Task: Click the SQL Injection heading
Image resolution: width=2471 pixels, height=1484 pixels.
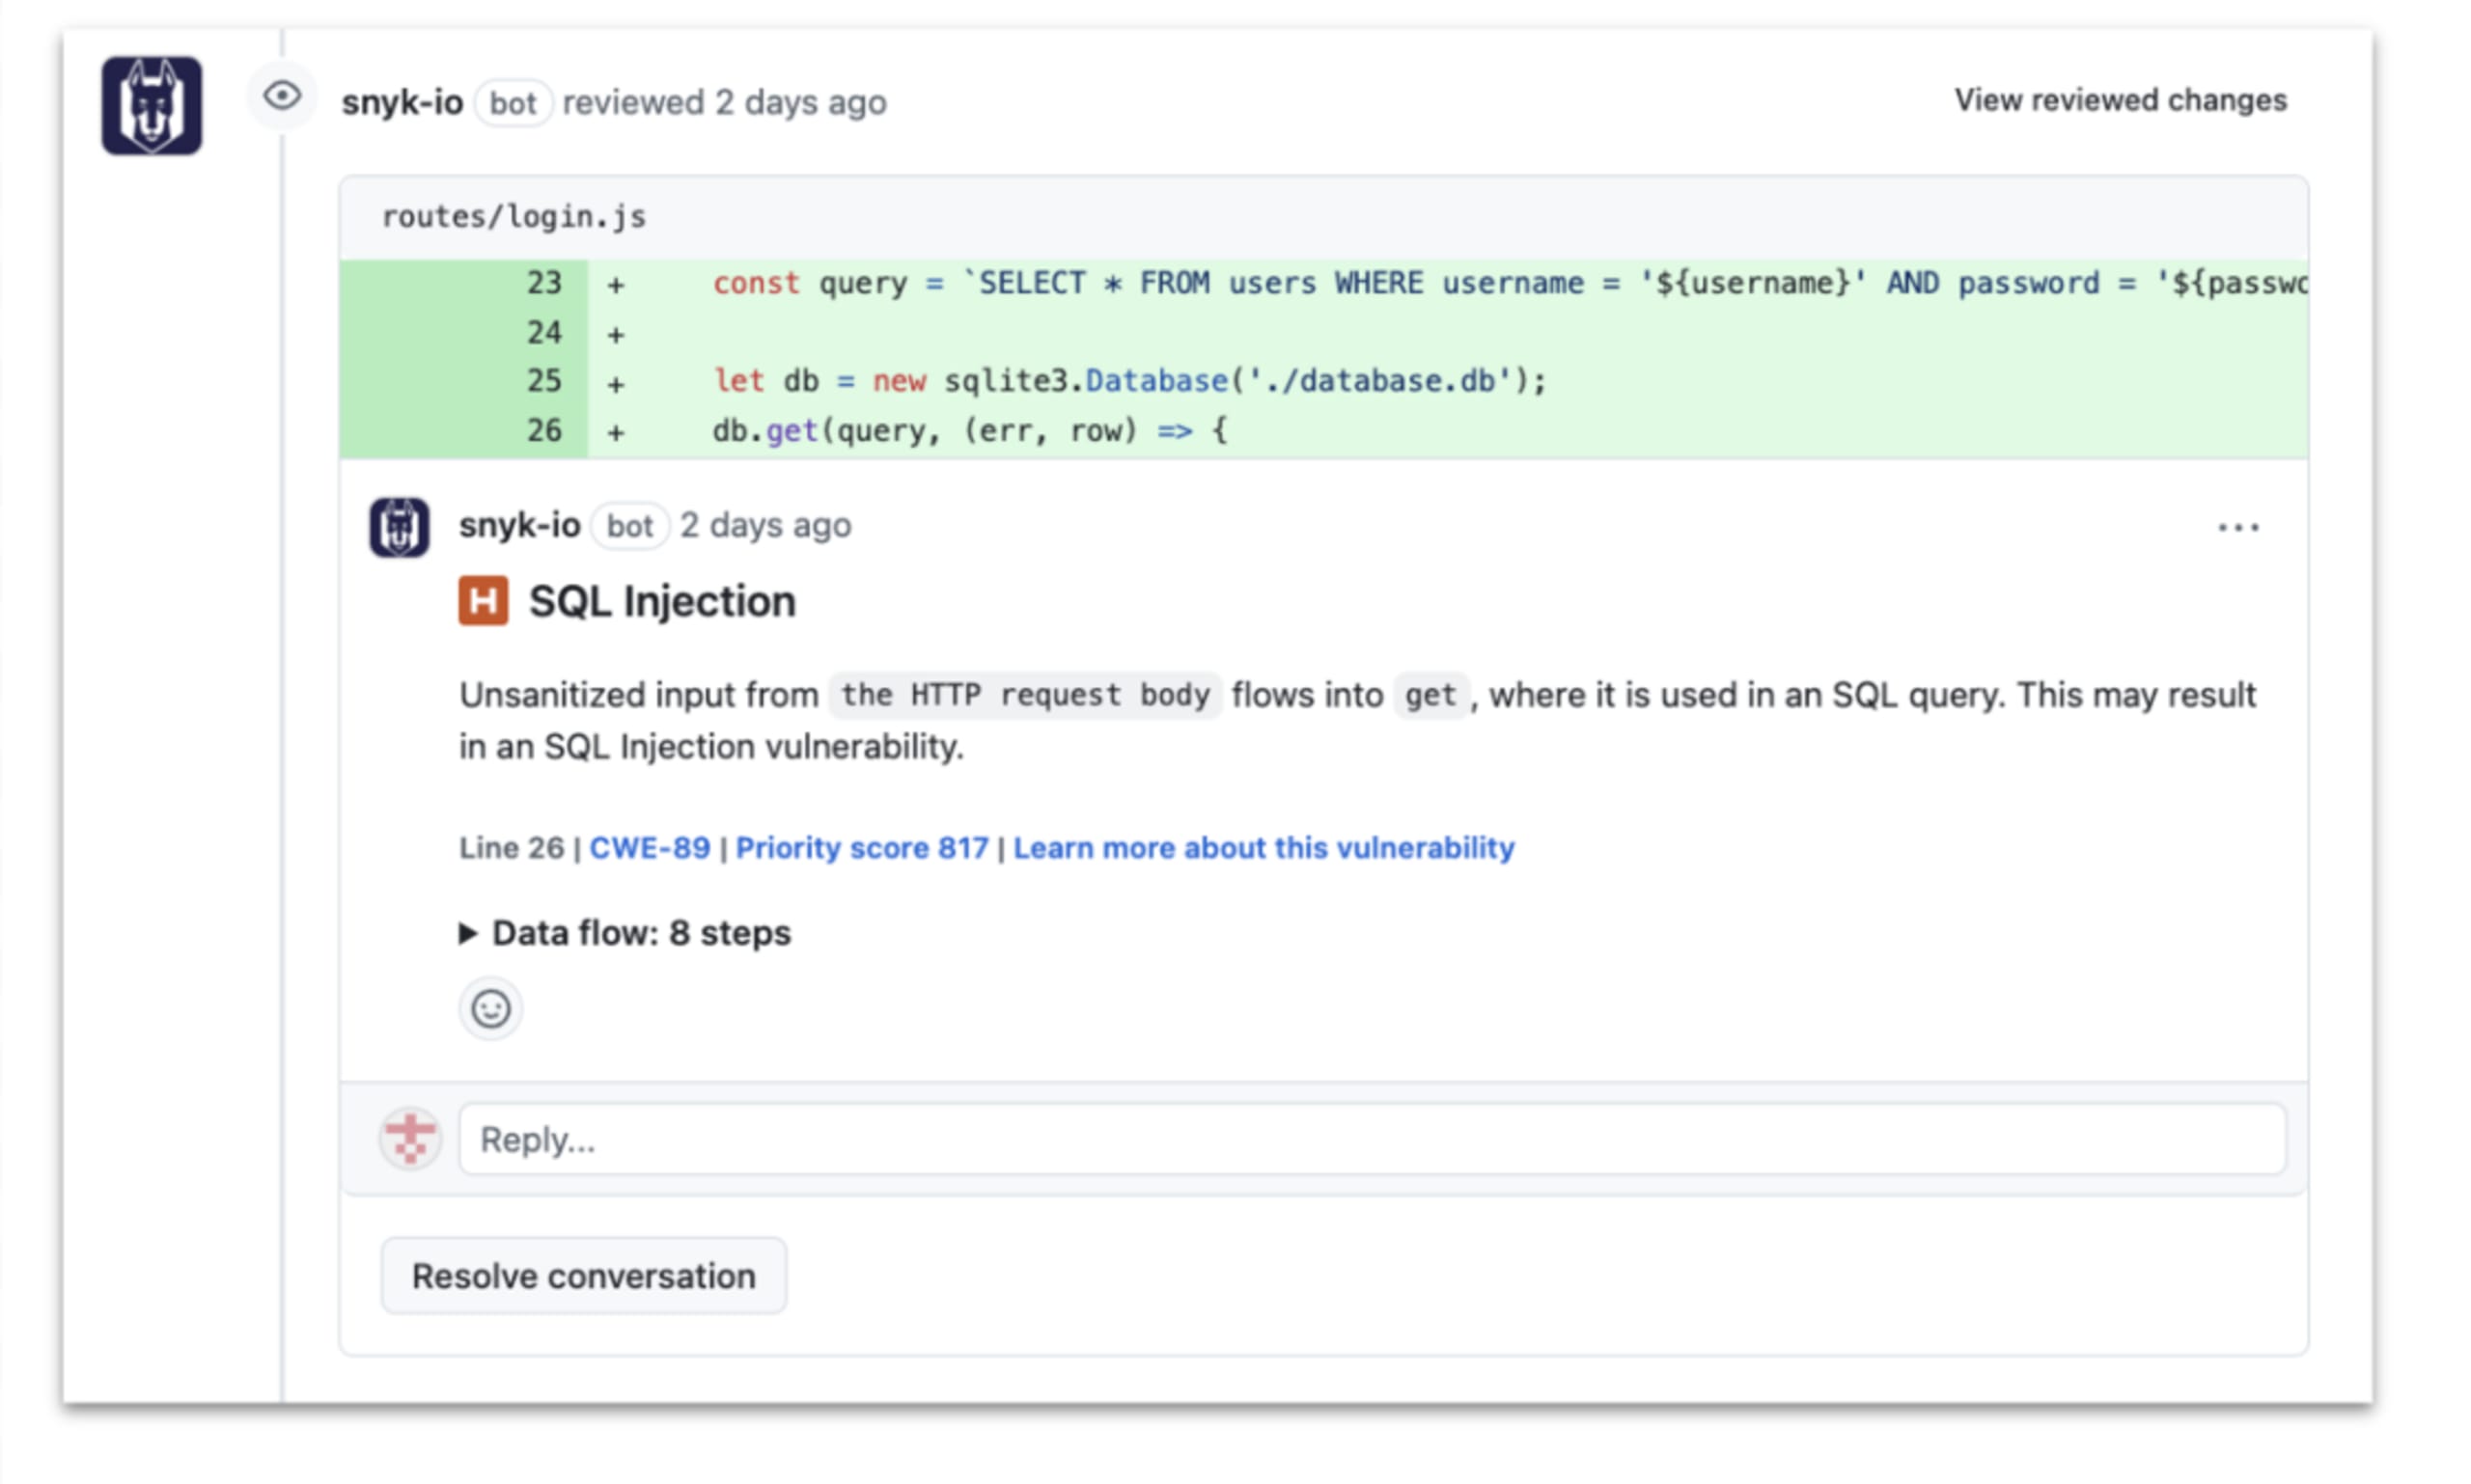Action: pyautogui.click(x=662, y=602)
